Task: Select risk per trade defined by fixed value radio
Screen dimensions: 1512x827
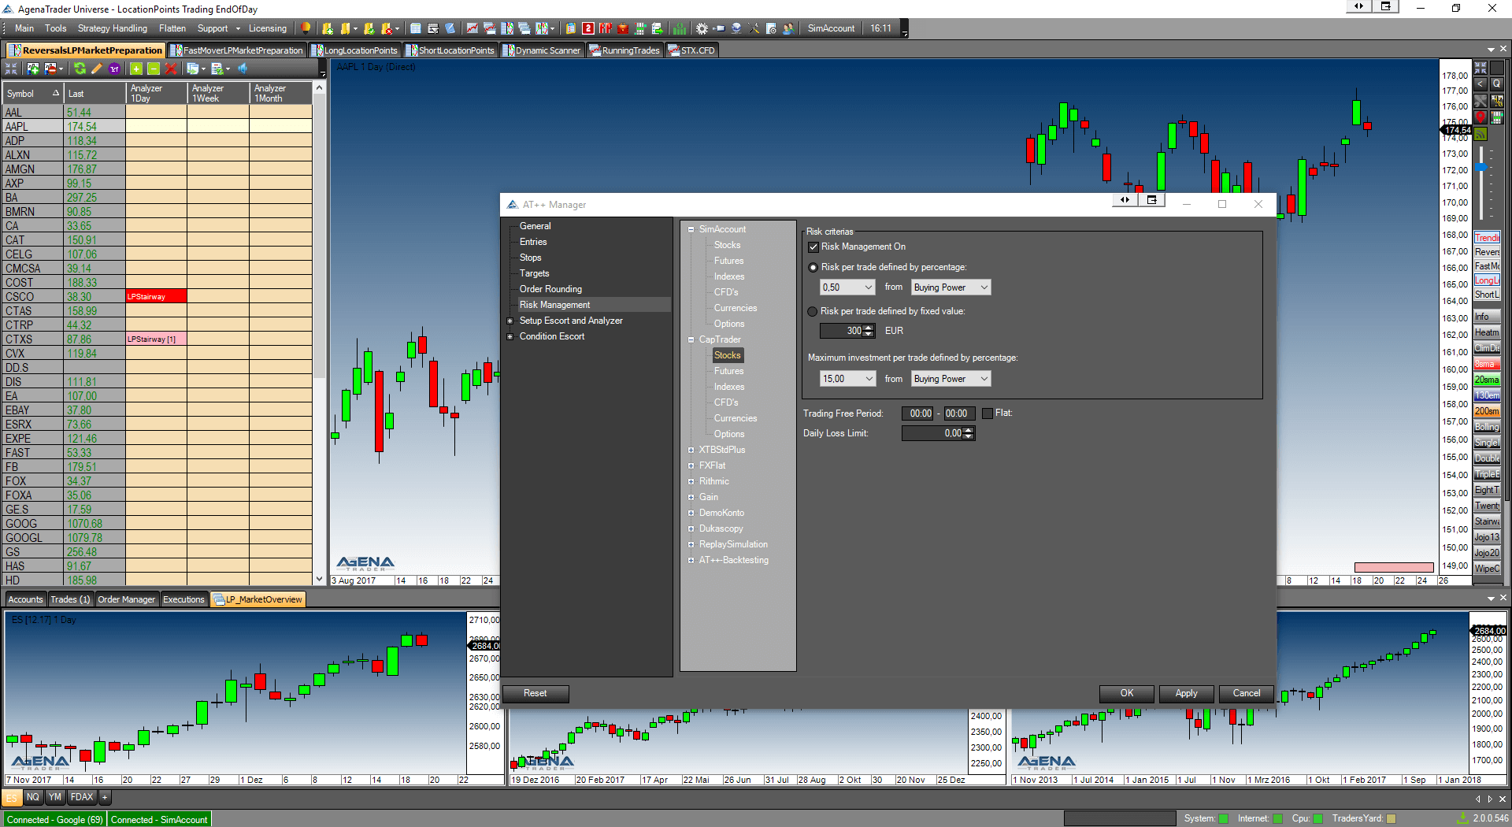Action: point(813,312)
